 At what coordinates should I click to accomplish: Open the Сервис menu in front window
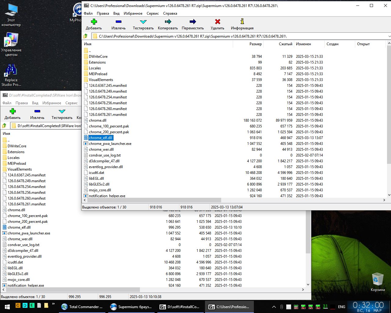tap(153, 13)
